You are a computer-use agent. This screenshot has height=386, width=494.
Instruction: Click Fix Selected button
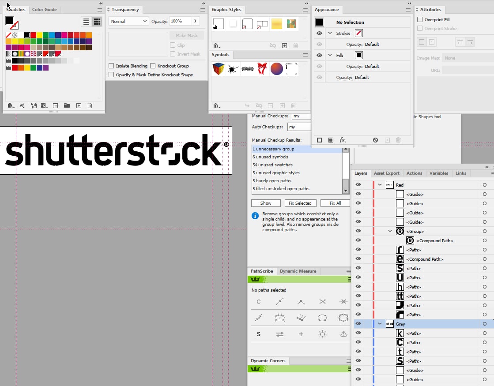click(300, 203)
